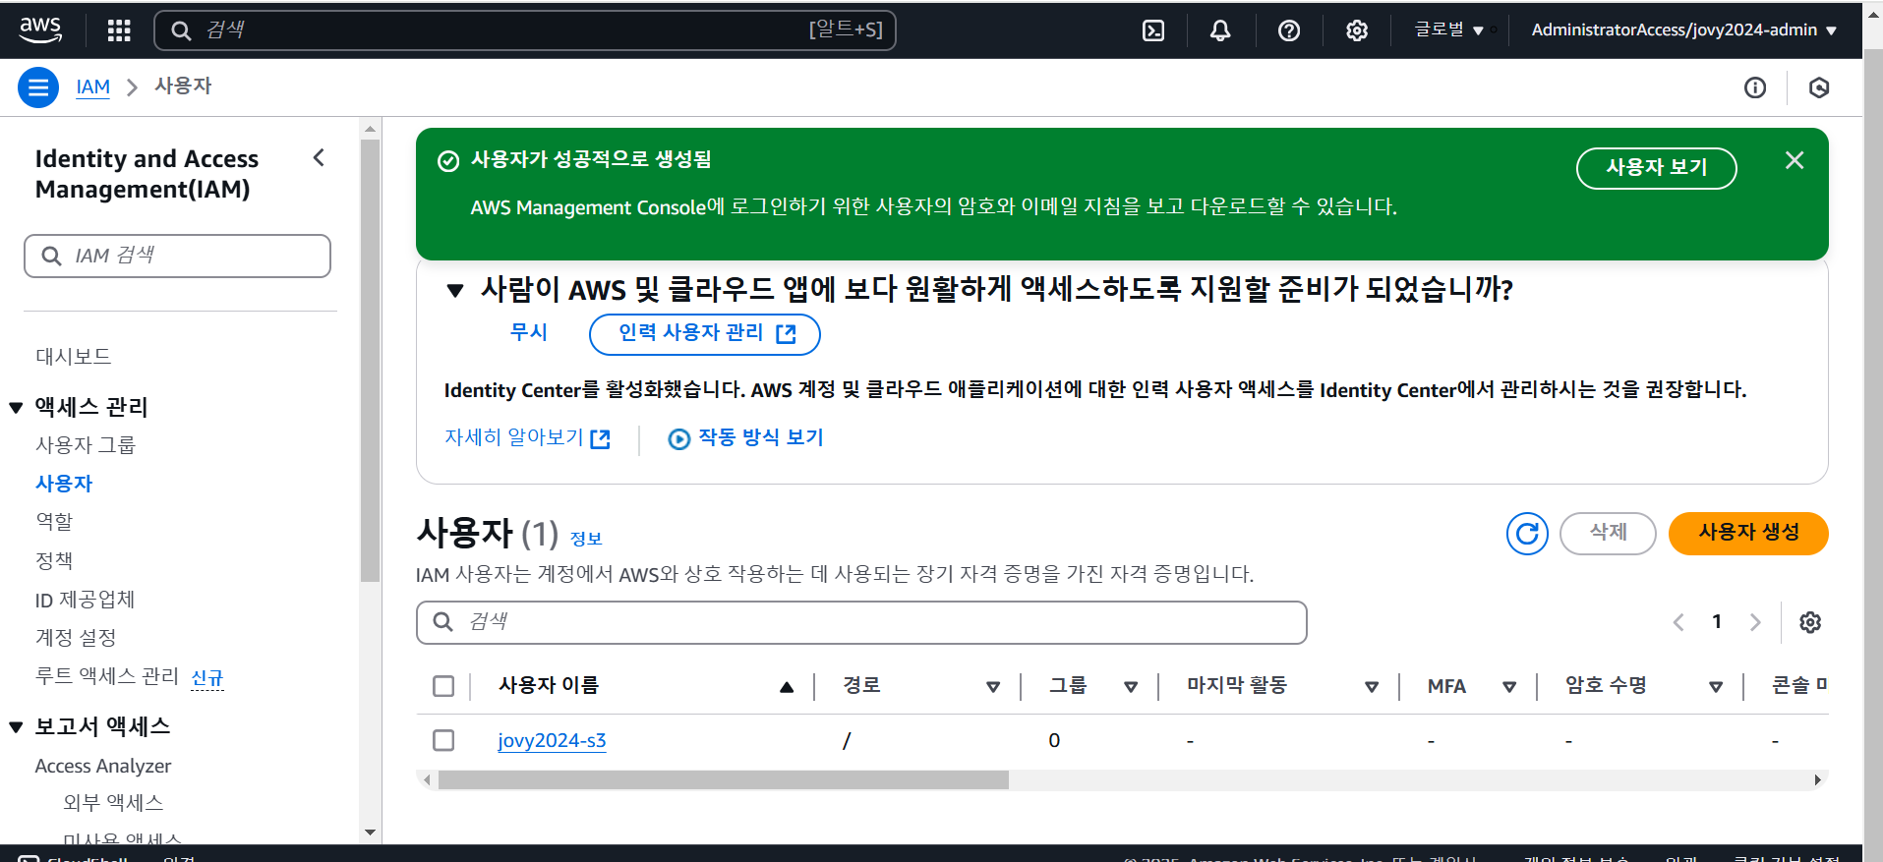
Task: Open External access under Access Analyzer
Action: (x=113, y=803)
